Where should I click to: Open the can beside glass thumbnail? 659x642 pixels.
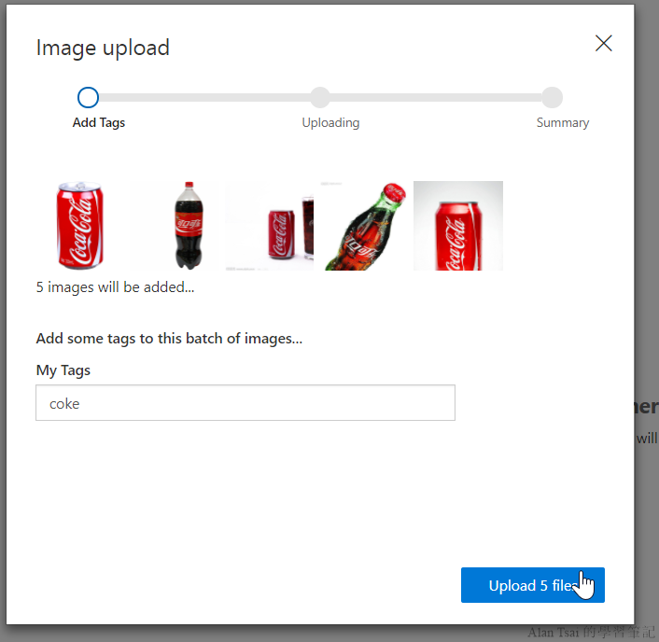[269, 226]
